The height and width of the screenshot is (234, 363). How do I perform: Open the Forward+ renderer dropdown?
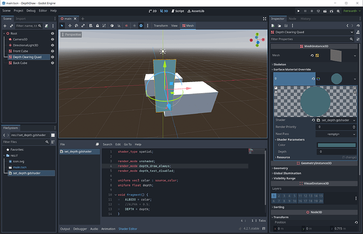[x=352, y=11]
